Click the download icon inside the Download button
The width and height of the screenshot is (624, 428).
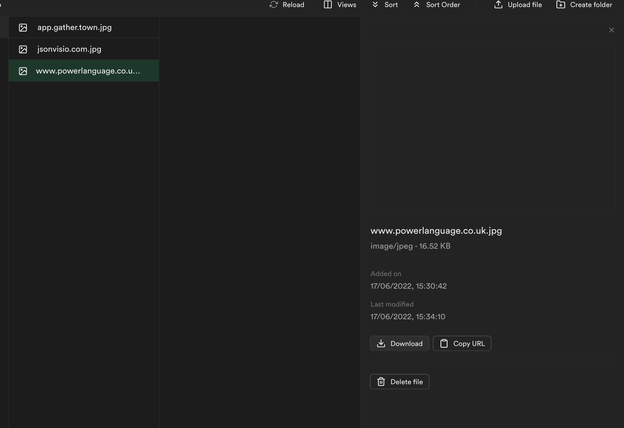(x=381, y=343)
